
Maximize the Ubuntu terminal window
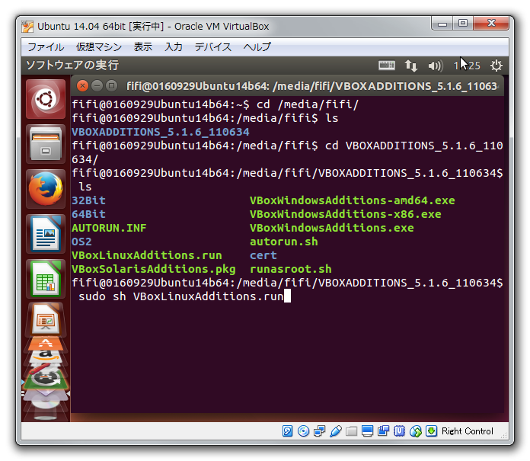(111, 86)
